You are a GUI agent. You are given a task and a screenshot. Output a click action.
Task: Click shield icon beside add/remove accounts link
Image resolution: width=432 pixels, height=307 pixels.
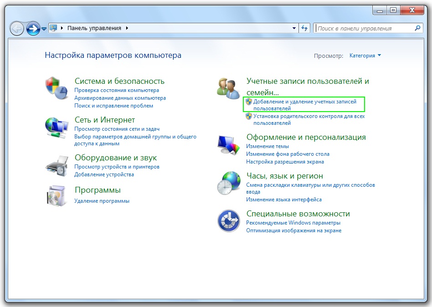pyautogui.click(x=249, y=102)
